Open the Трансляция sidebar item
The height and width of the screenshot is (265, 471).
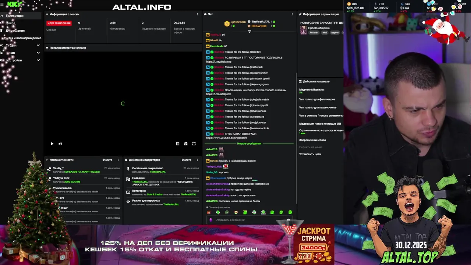(x=20, y=16)
